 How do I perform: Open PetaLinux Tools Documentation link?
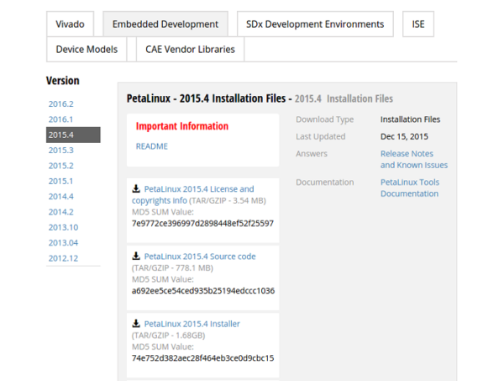point(410,188)
